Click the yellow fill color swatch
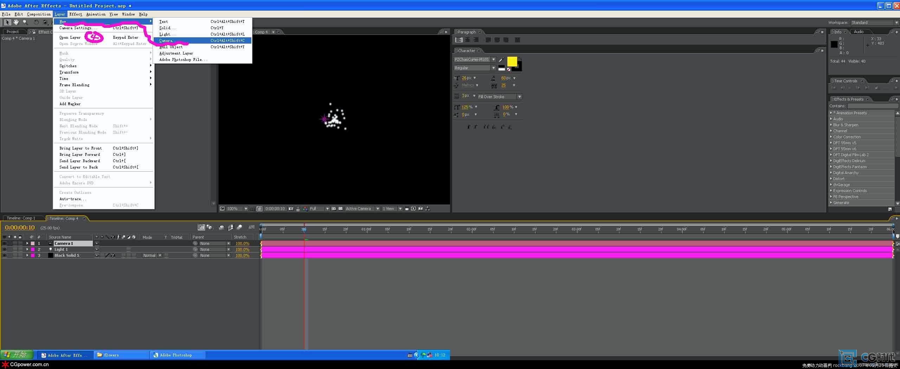900x369 pixels. [x=512, y=62]
